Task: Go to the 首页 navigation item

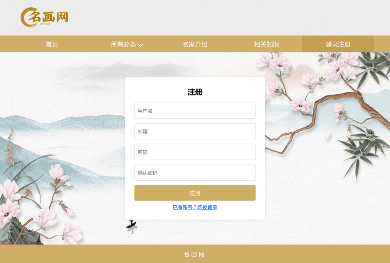Action: 52,44
